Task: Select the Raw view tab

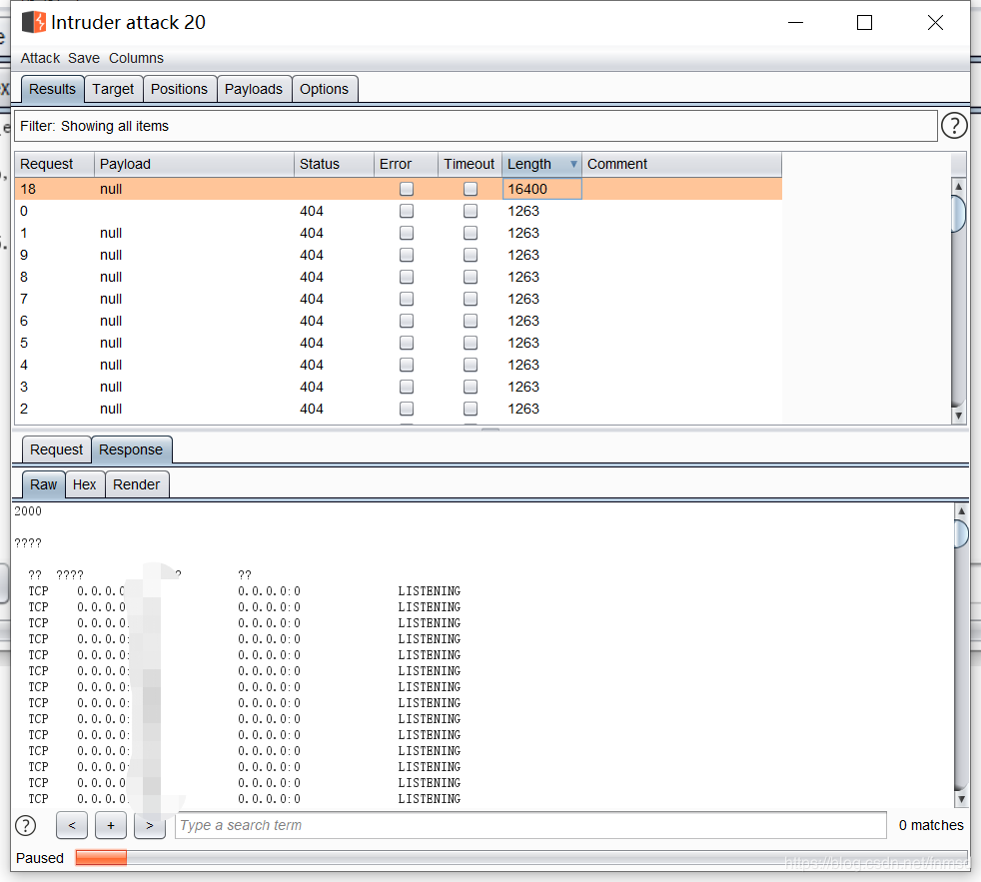Action: [44, 484]
